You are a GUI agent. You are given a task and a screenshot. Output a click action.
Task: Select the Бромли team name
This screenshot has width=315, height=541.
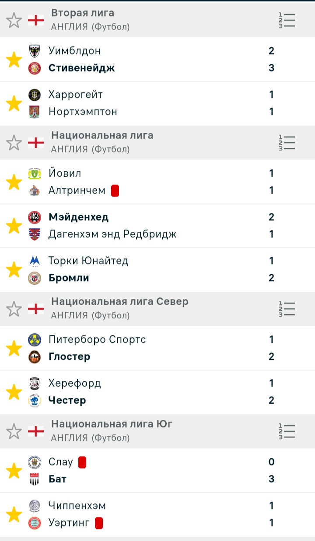pyautogui.click(x=69, y=278)
